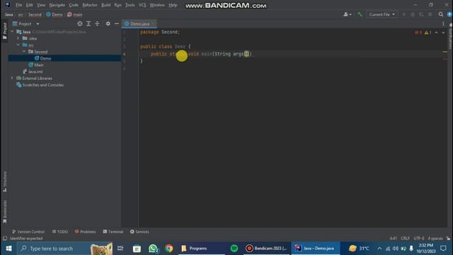The height and width of the screenshot is (255, 453).
Task: Click the Stop button
Action: coord(430,14)
